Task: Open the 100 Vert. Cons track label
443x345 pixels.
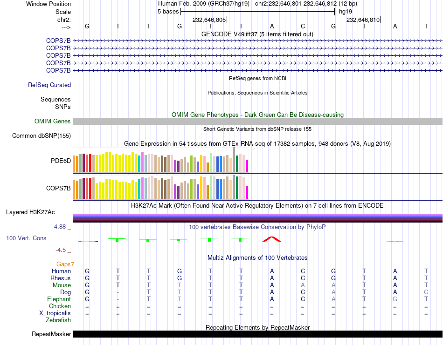Action: (x=26, y=238)
